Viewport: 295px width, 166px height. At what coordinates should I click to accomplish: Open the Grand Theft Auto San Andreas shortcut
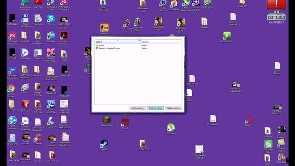coord(159,24)
